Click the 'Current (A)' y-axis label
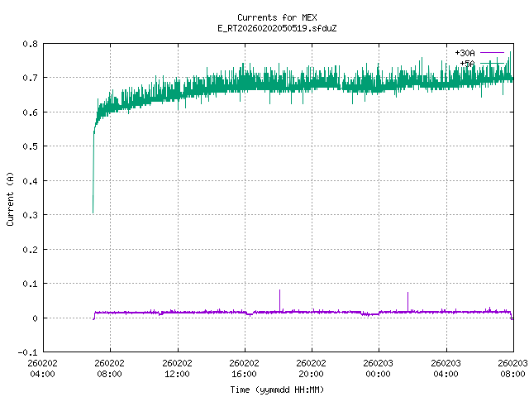Screen dimensions: 529x397 [x=10, y=198]
